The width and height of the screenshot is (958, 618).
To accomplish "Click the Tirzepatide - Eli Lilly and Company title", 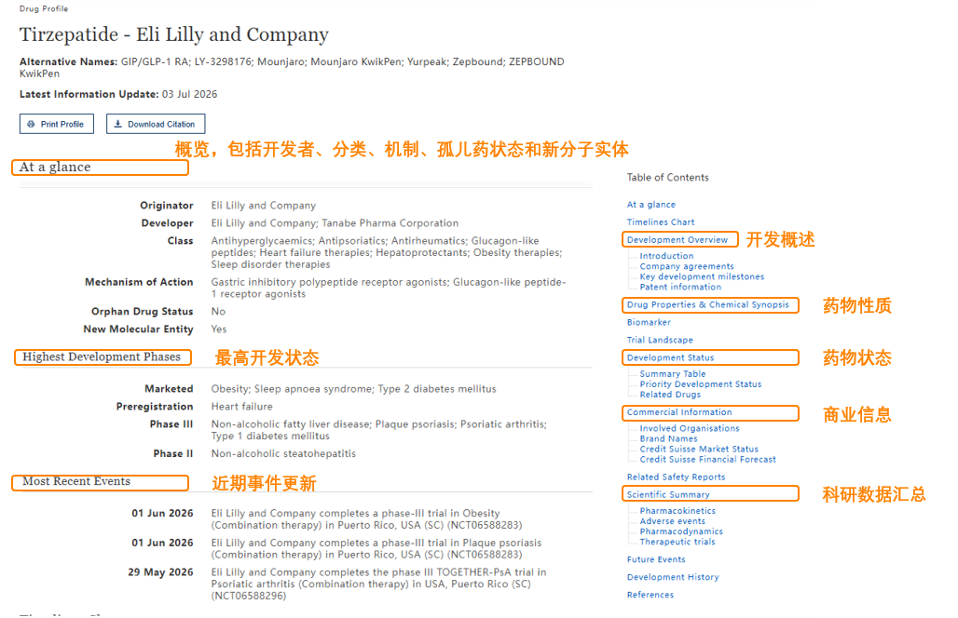I will click(174, 34).
